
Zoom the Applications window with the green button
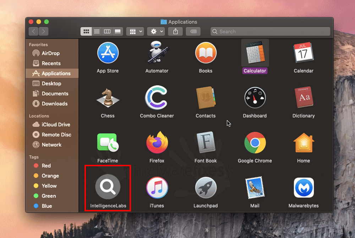(47, 22)
